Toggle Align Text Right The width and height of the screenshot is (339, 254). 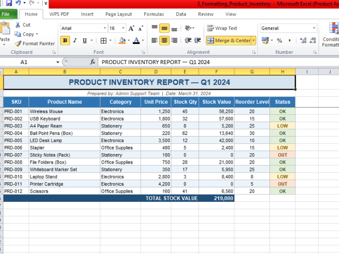point(174,40)
